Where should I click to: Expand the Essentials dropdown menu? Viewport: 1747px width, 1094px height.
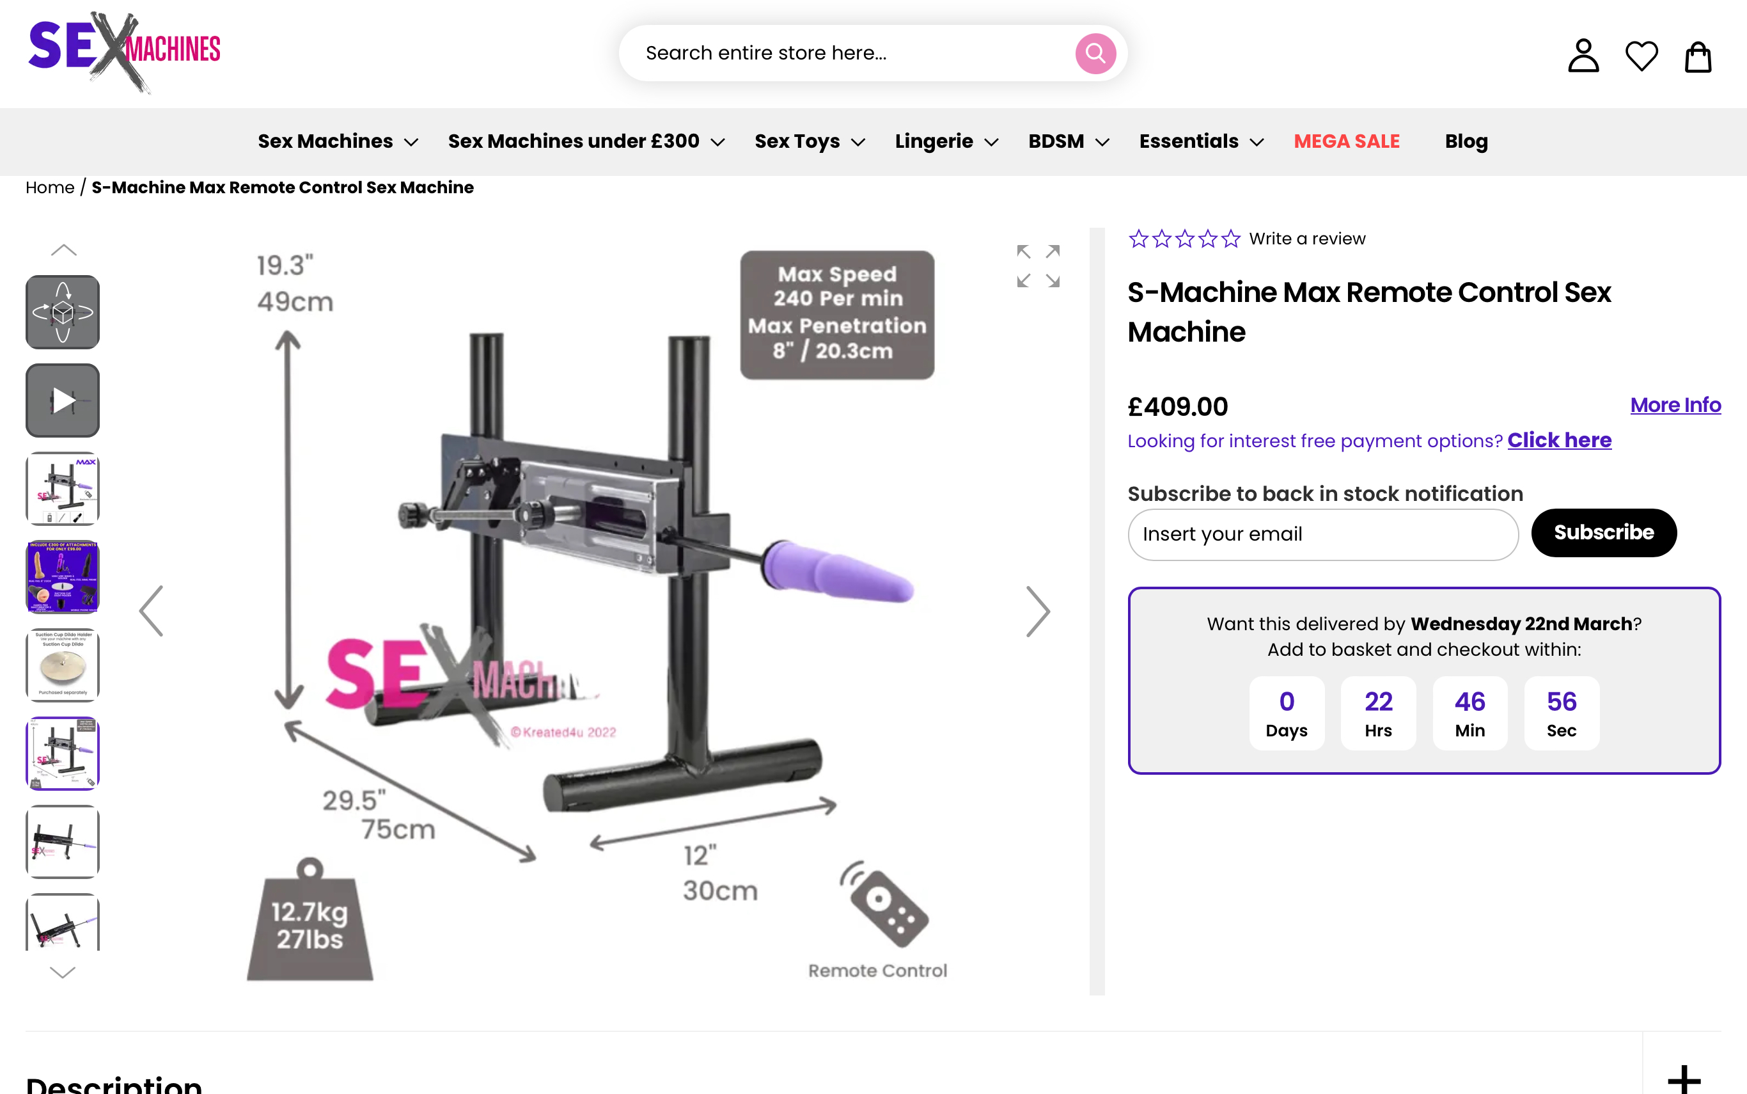click(1200, 141)
